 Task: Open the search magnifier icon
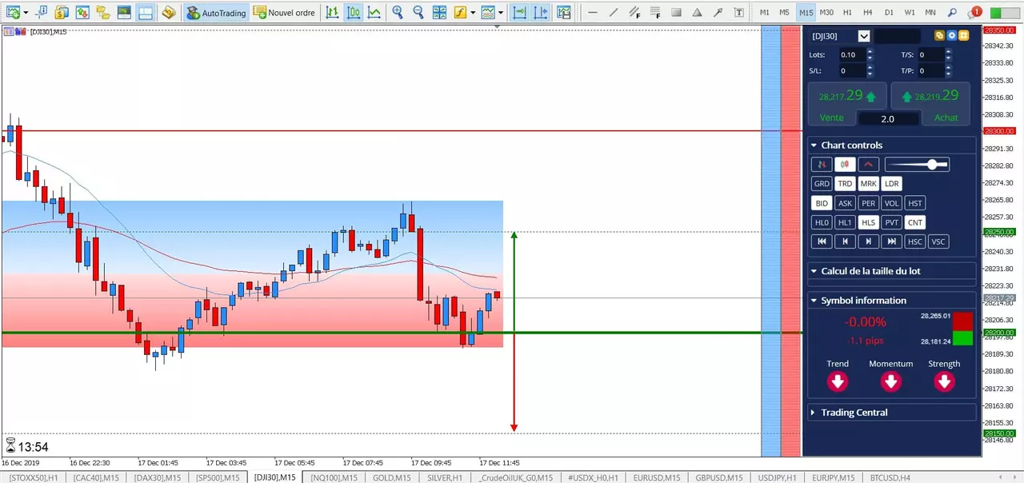(x=952, y=12)
